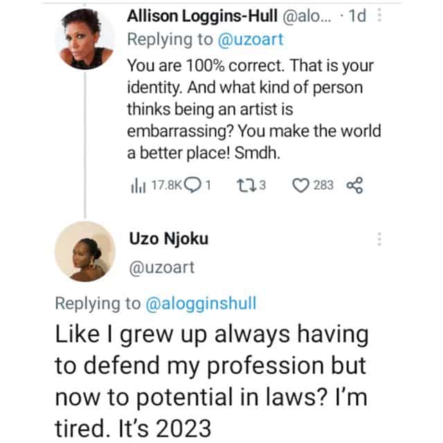The height and width of the screenshot is (443, 443).
Task: Like Allison's tweet with the heart icon
Action: coord(302,185)
